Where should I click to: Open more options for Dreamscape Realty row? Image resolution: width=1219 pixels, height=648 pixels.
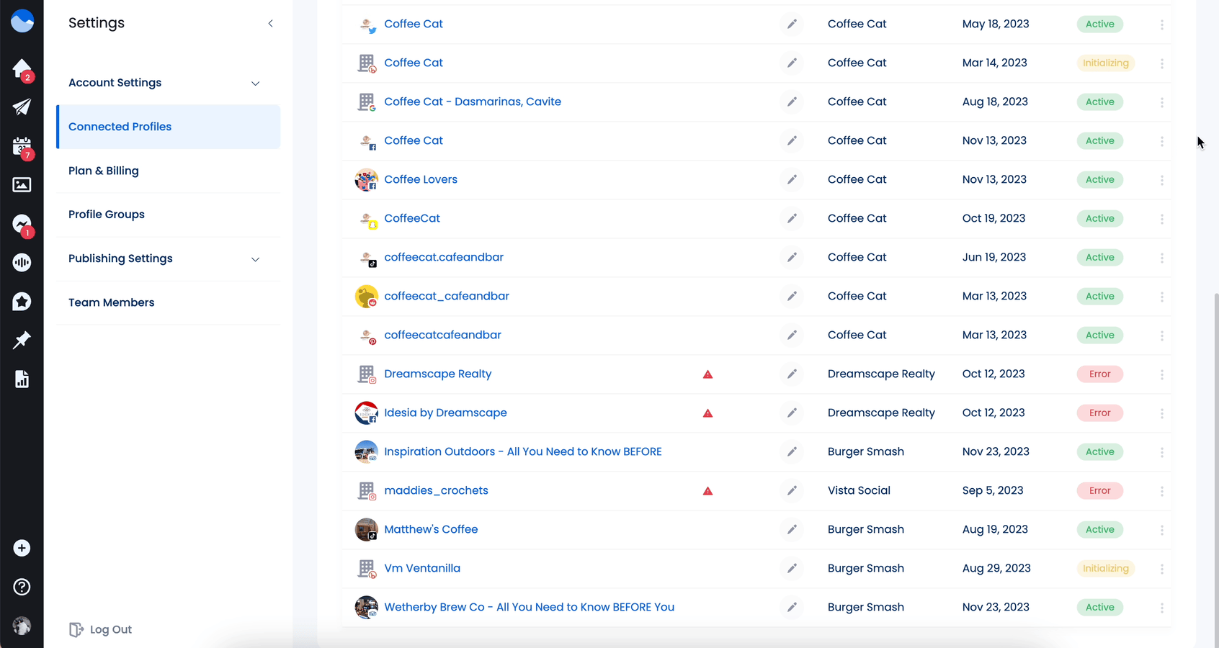[1162, 374]
